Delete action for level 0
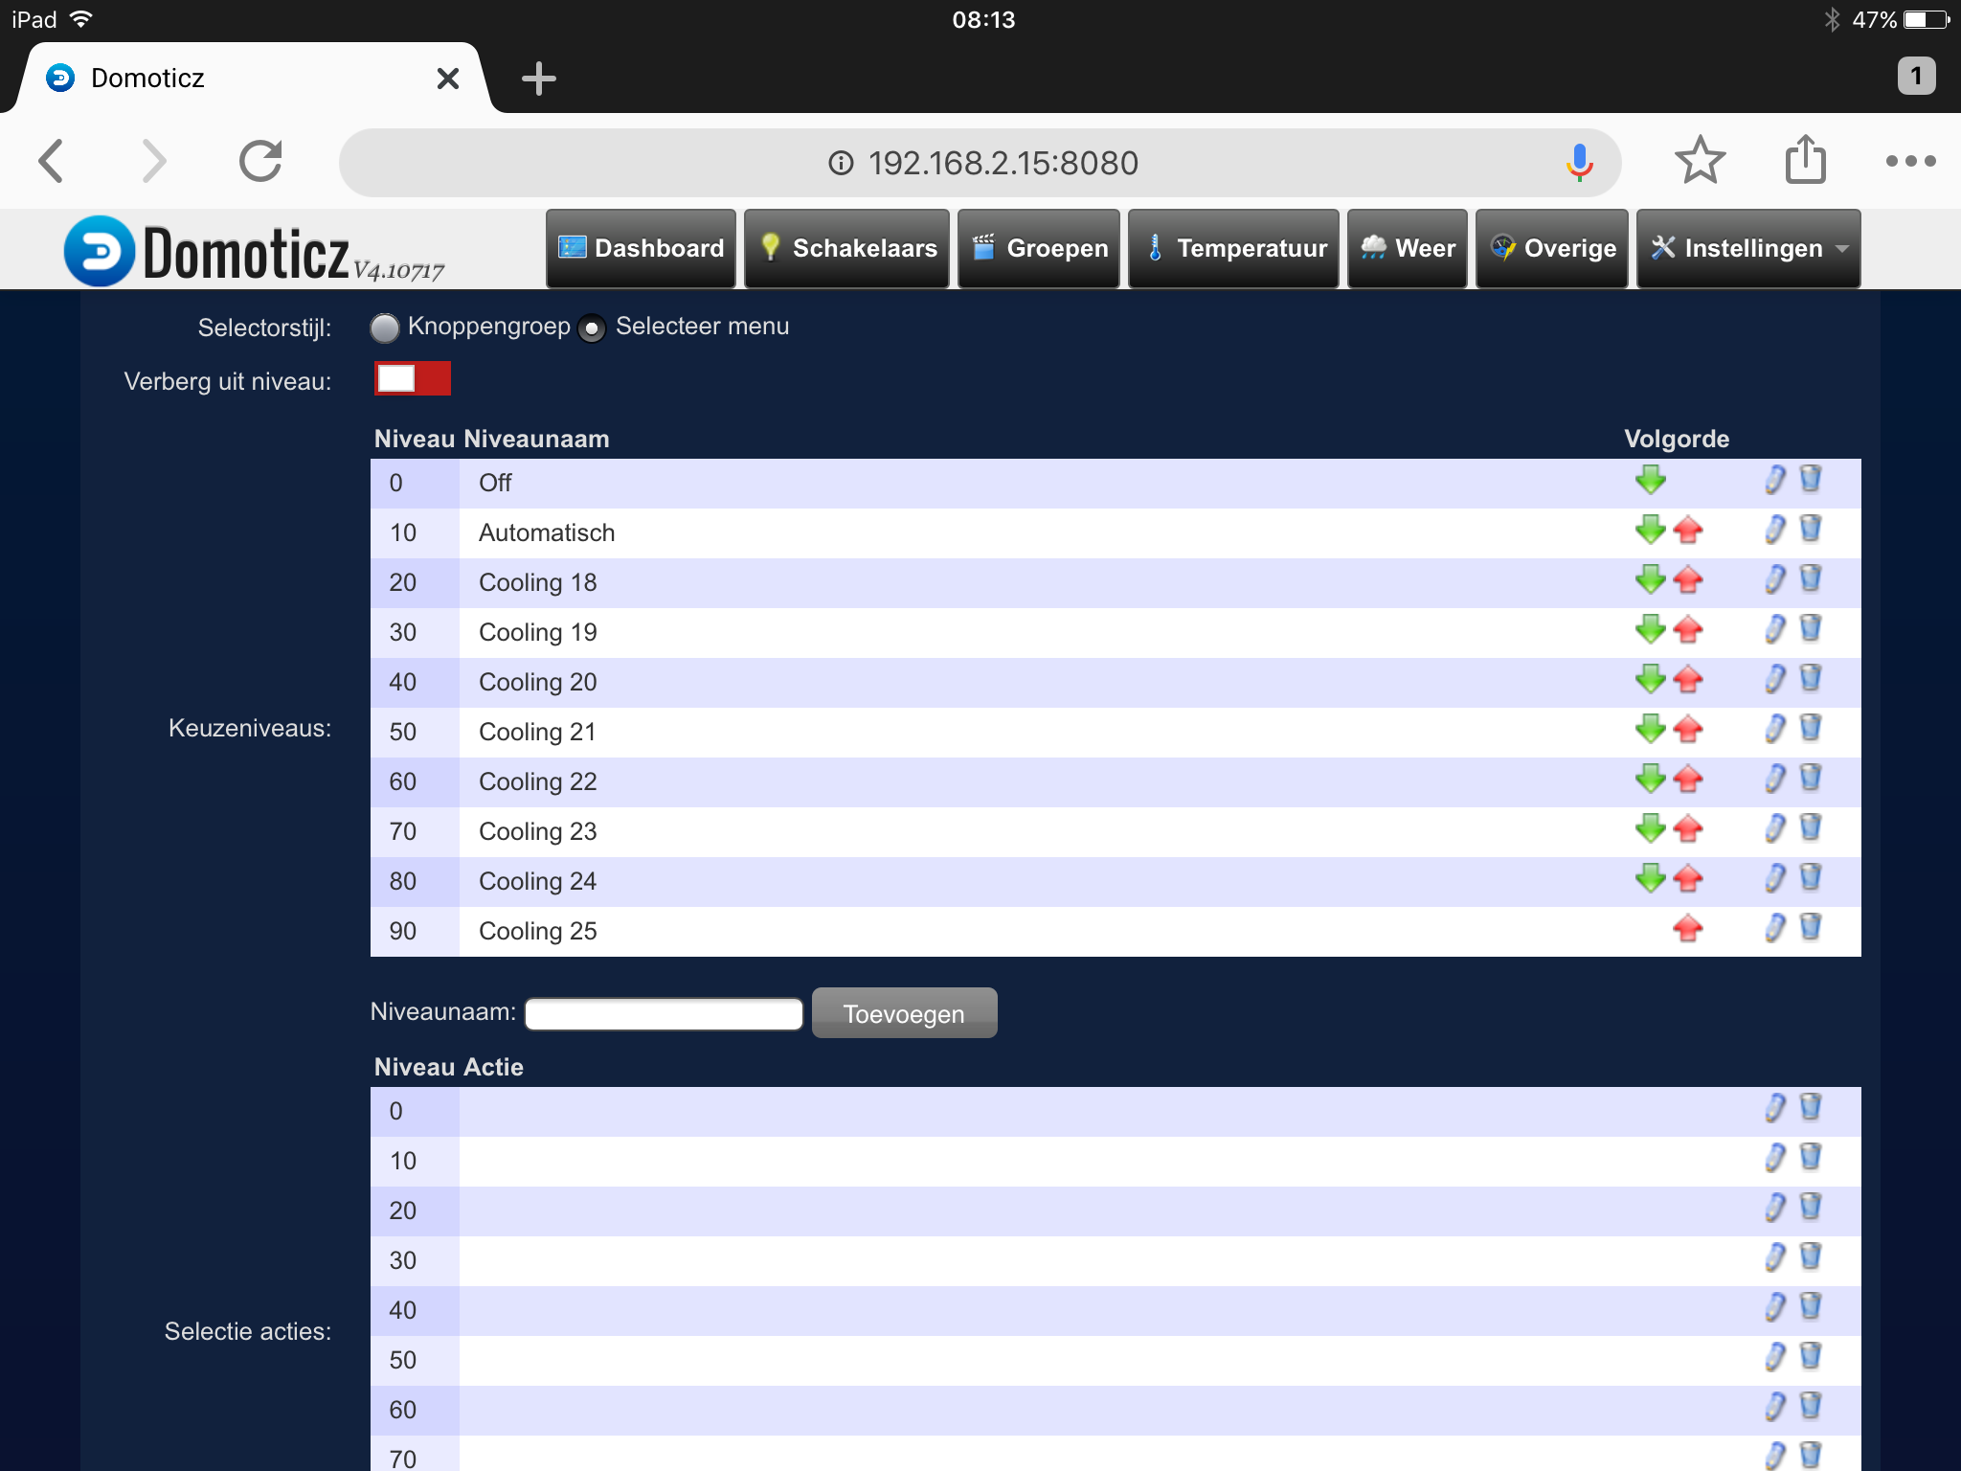This screenshot has width=1961, height=1471. [1810, 1108]
